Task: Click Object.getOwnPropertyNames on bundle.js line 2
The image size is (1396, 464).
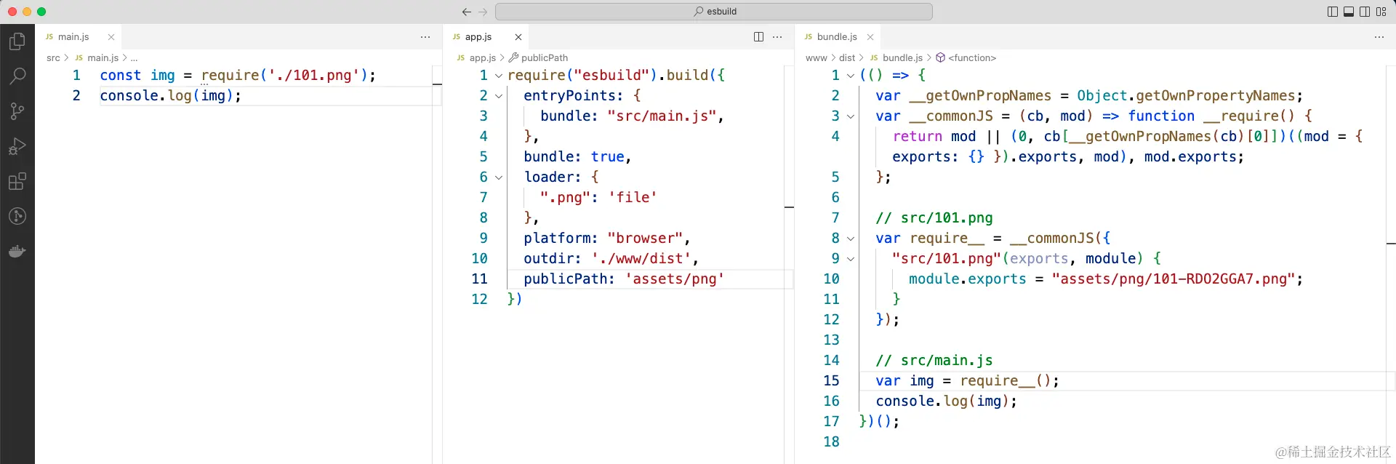Action: pos(1186,95)
